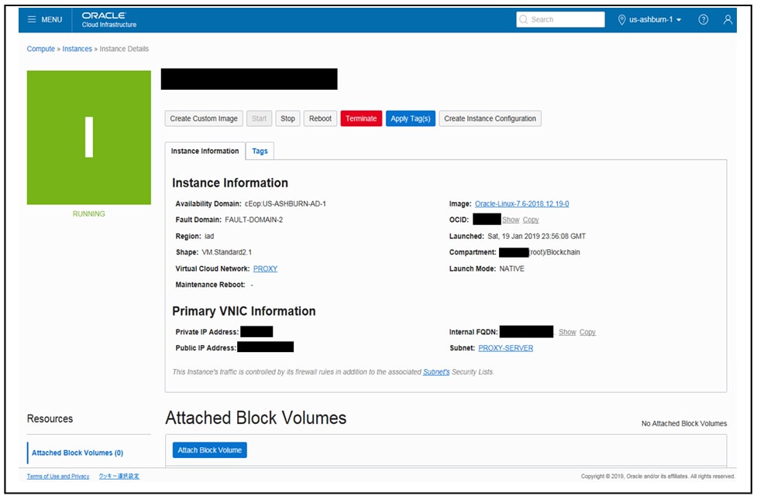The height and width of the screenshot is (499, 757).
Task: Terminate the instance
Action: click(x=361, y=118)
